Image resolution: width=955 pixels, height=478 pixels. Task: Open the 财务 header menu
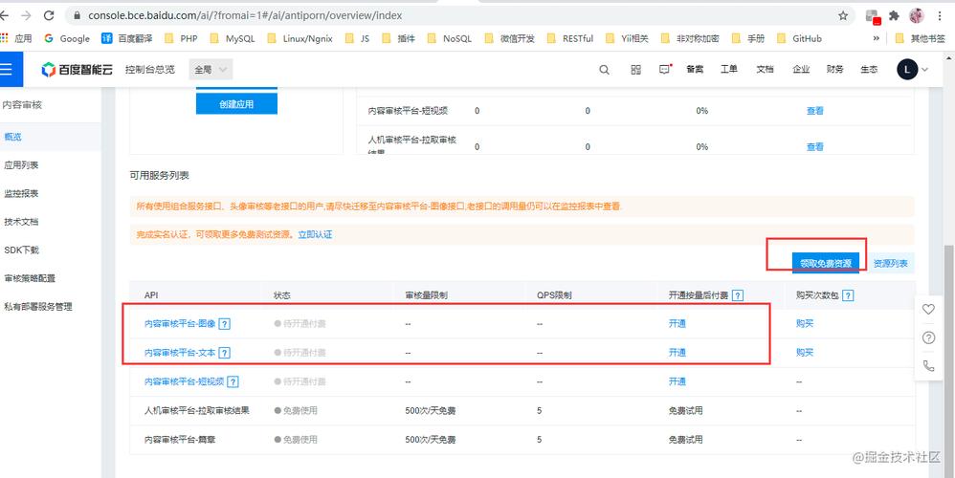pyautogui.click(x=835, y=70)
